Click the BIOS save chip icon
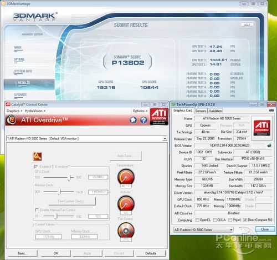Image resolution: width=277 pixels, height=260 pixels. tap(270, 146)
